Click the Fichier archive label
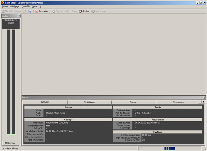 pyautogui.click(x=124, y=110)
